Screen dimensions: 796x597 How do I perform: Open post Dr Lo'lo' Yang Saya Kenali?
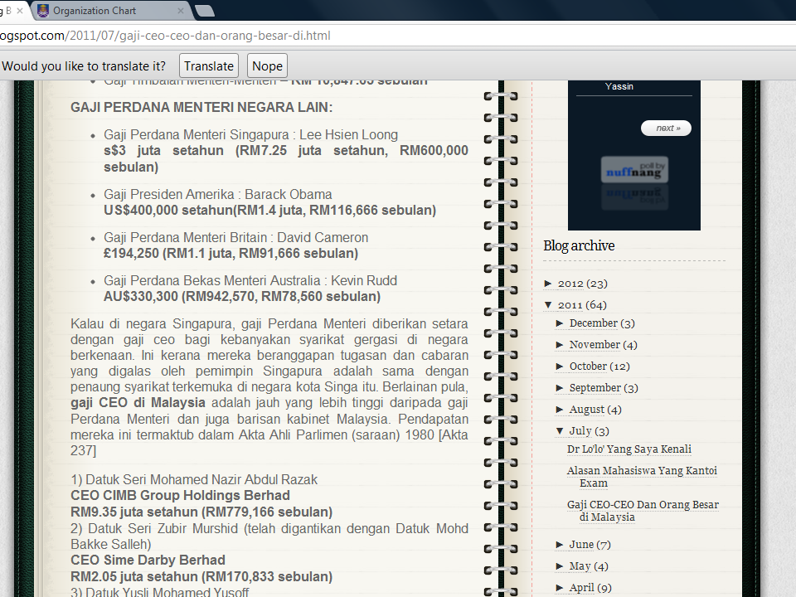(629, 449)
